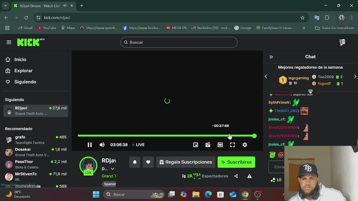This screenshot has height=201, width=358.
Task: Click green emote icon below chat
Action: pos(272,154)
